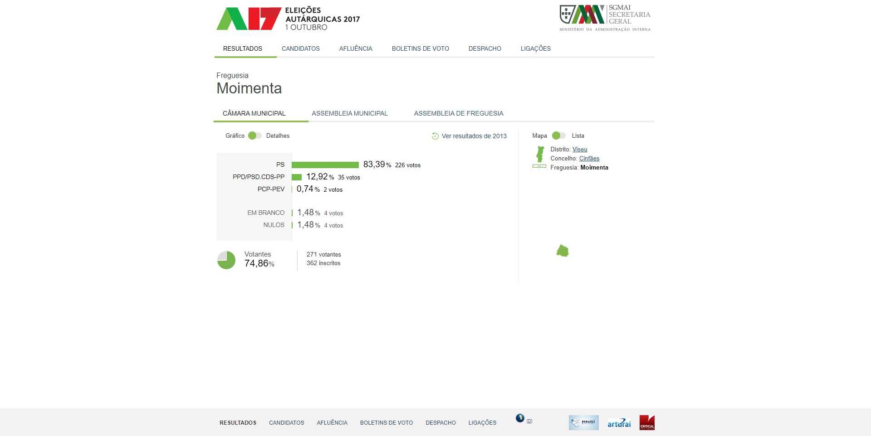Open the artdrai logo in footer
The width and height of the screenshot is (871, 436).
point(619,423)
